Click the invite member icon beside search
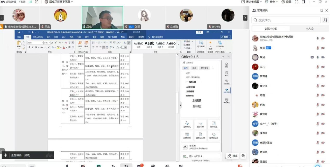 pos(325,20)
